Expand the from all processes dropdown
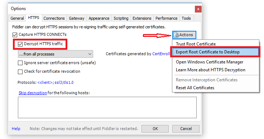Image resolution: width=264 pixels, height=139 pixels. pos(56,54)
